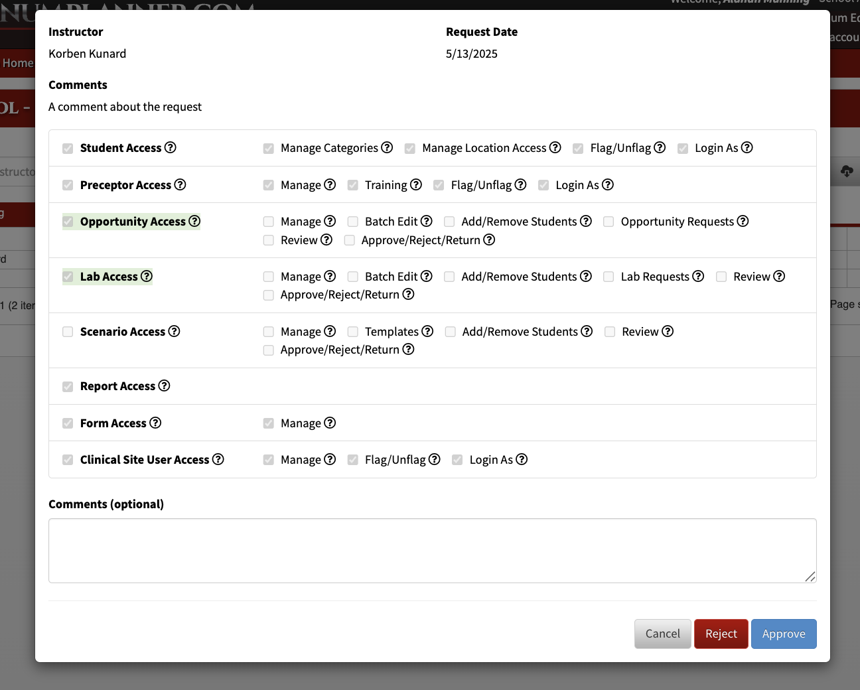Viewport: 860px width, 690px height.
Task: Open help icon next to Lab Access
Action: point(147,276)
